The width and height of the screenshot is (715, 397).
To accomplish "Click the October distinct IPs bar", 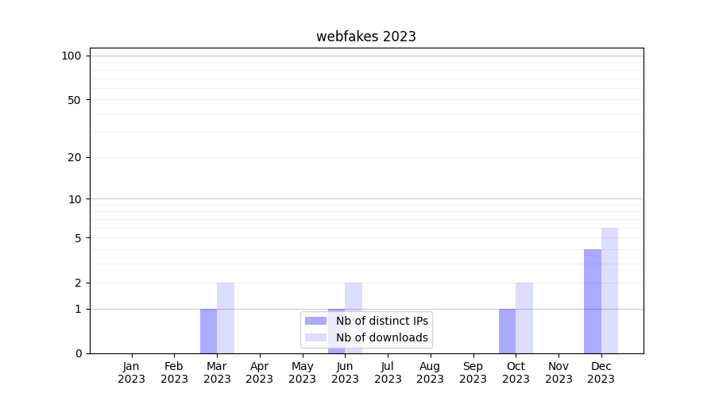I will point(507,331).
